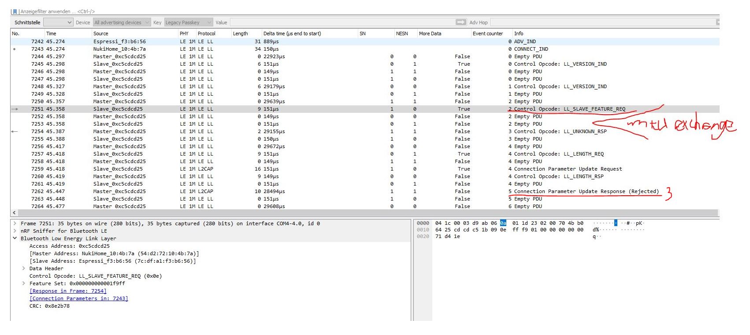Image resolution: width=750 pixels, height=335 pixels.
Task: Select packet 7243 CONNECT_IND row
Action: pos(365,49)
